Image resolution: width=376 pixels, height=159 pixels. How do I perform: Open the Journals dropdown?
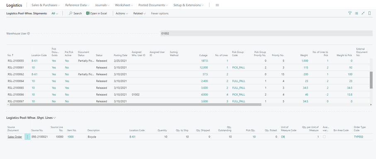pos(102,5)
